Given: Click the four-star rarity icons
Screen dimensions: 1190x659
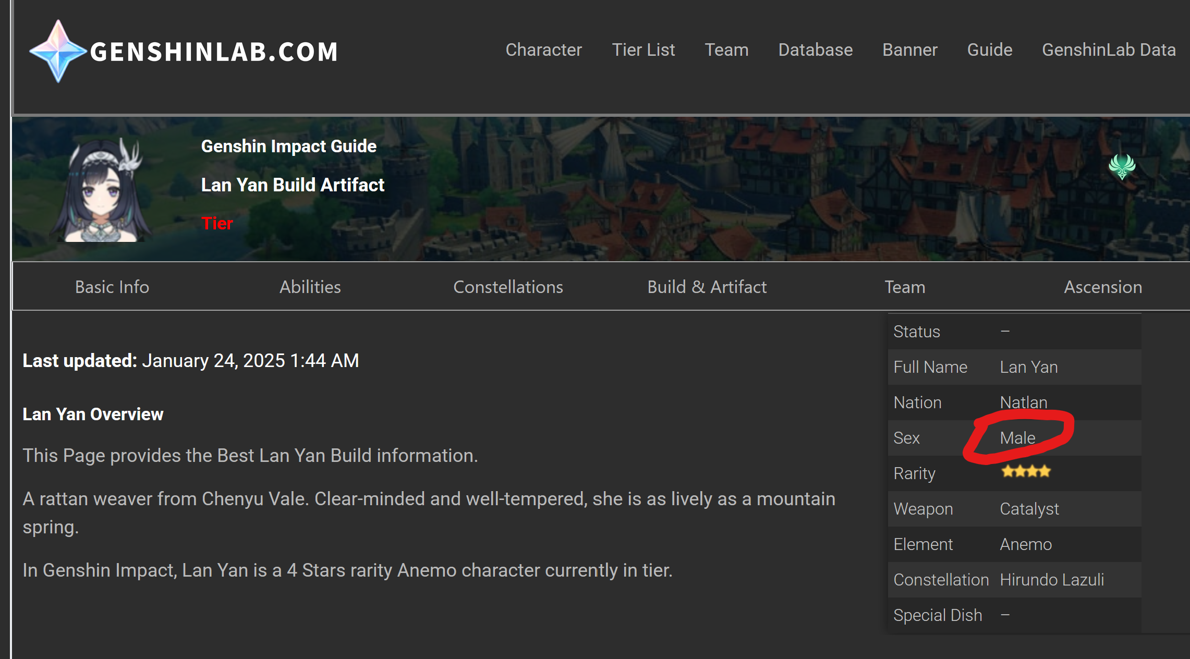Looking at the screenshot, I should [x=1026, y=472].
